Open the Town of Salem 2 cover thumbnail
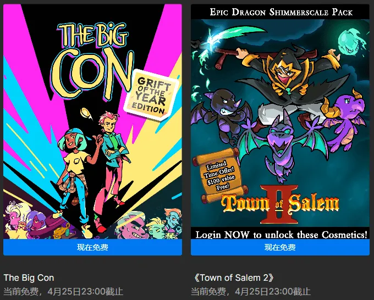The height and width of the screenshot is (300, 374). pyautogui.click(x=280, y=121)
